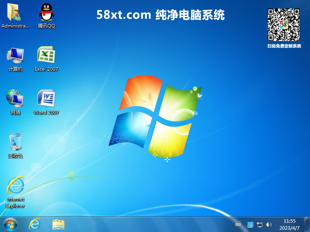Open the on-screen keyboard tray icon
Image resolution: width=310 pixels, height=232 pixels.
tap(238, 224)
